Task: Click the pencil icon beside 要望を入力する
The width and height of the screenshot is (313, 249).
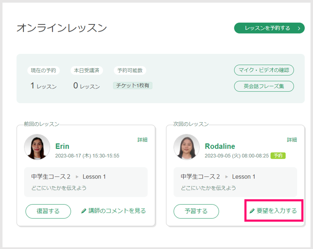Action: click(252, 211)
